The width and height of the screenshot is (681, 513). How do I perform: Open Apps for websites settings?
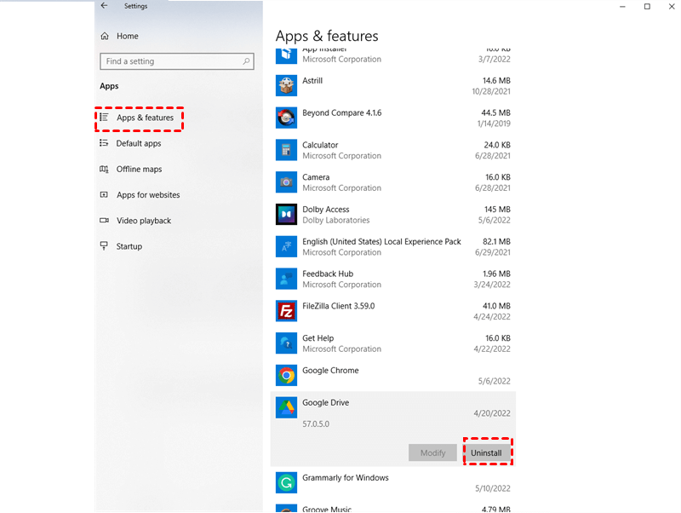click(x=148, y=195)
